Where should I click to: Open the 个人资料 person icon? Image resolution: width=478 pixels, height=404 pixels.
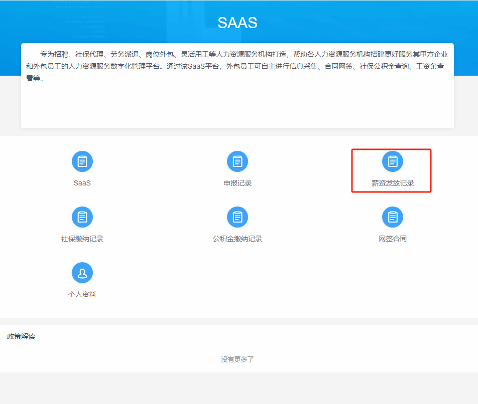click(x=82, y=273)
